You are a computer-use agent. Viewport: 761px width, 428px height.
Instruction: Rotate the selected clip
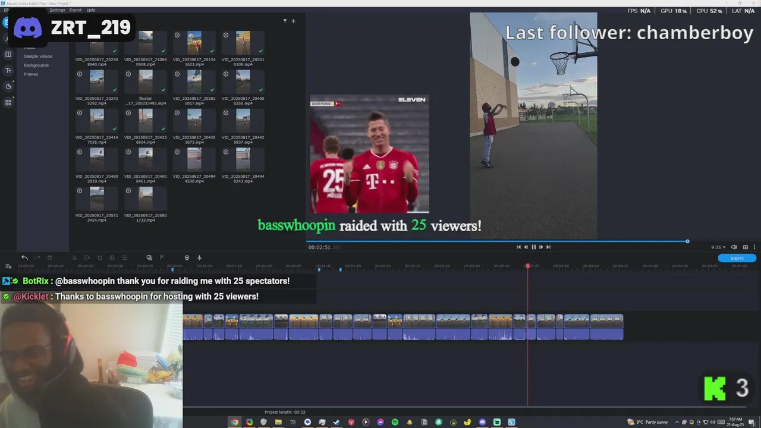coord(87,257)
